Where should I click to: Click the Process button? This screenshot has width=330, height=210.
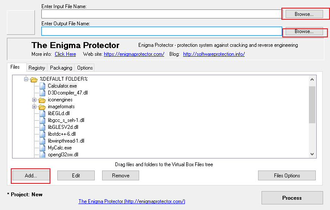click(x=292, y=198)
